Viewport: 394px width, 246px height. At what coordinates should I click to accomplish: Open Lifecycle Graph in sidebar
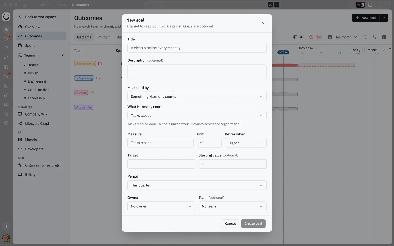(41, 123)
